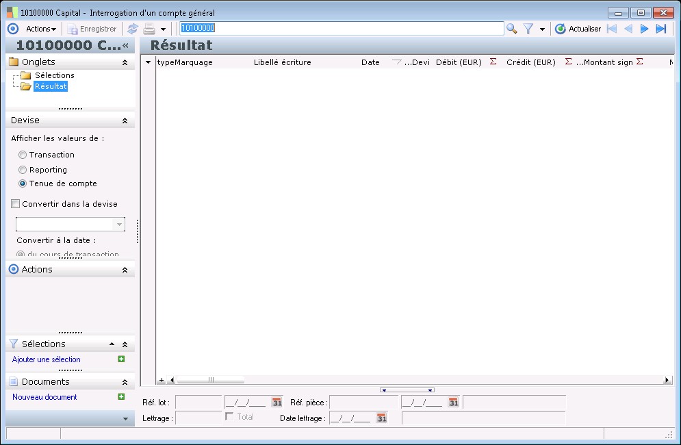Open the grid column menu triangle

148,62
